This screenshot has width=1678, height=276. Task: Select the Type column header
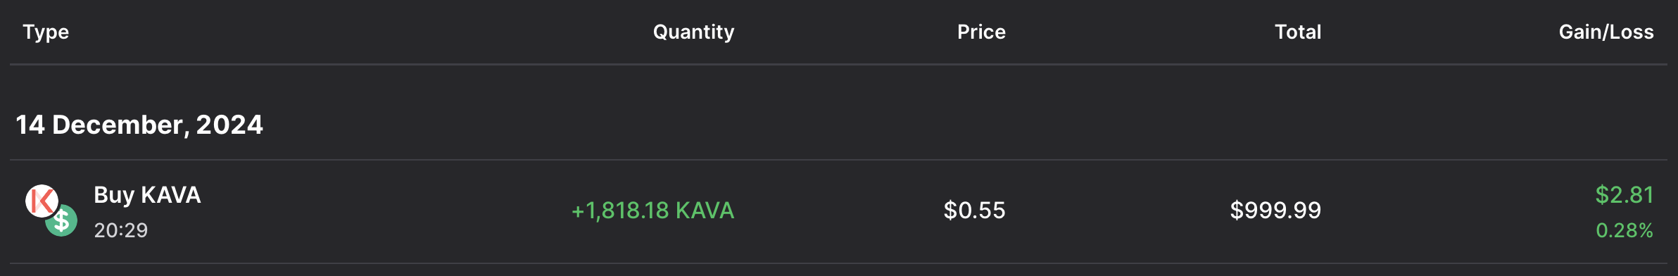click(x=46, y=32)
